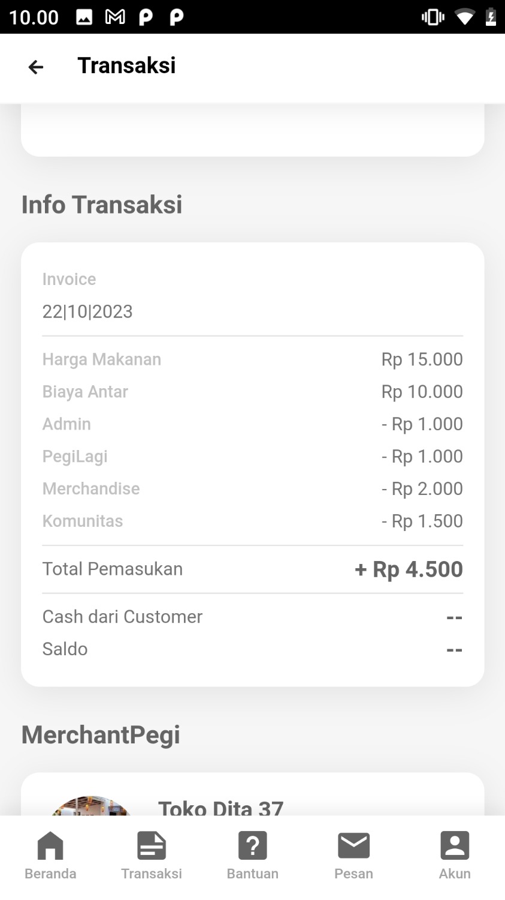The image size is (505, 900).
Task: Open the Pesan envelope icon
Action: 353,846
